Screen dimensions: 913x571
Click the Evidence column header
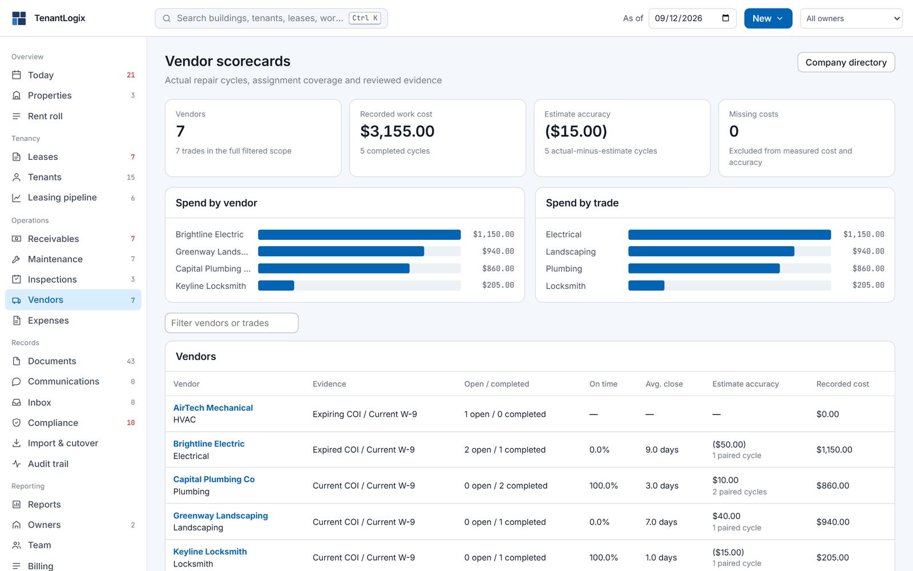tap(329, 384)
